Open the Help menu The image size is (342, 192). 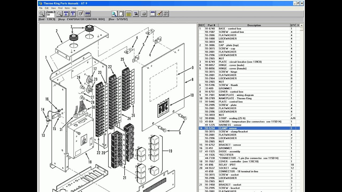[74, 8]
